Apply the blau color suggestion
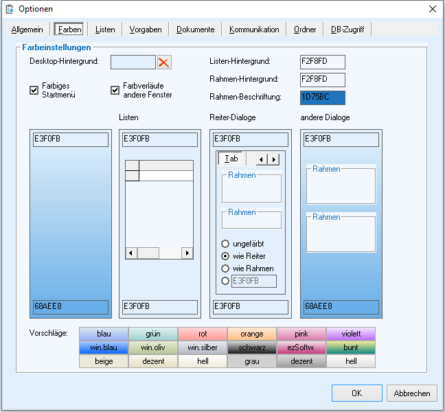This screenshot has height=412, width=445. [x=104, y=334]
